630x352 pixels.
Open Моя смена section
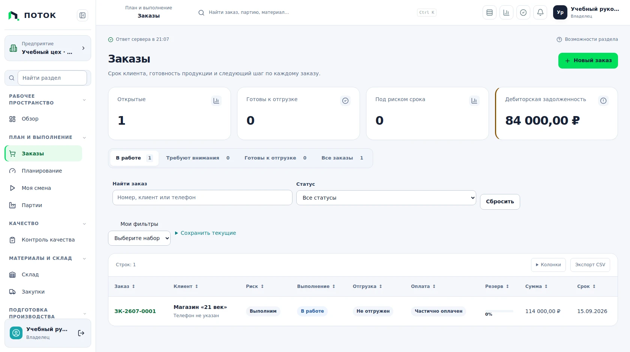pos(43,188)
